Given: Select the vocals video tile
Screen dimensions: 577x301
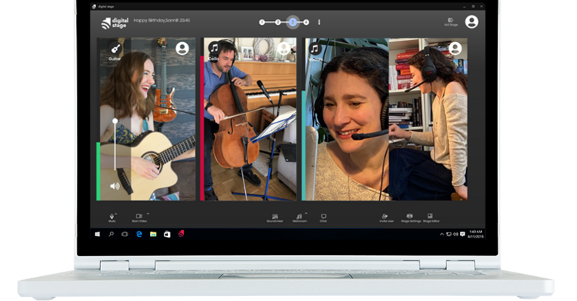Looking at the screenshot, I should coord(385,119).
